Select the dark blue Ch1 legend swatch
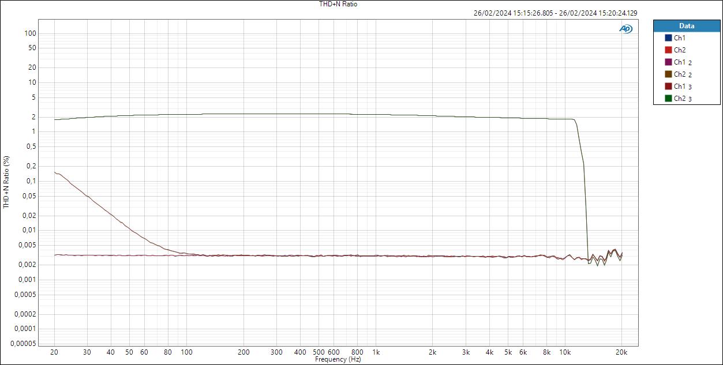 click(669, 37)
